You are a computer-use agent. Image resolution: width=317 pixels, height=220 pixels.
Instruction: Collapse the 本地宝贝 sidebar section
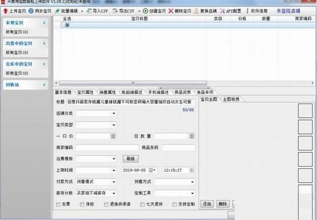pos(44,23)
